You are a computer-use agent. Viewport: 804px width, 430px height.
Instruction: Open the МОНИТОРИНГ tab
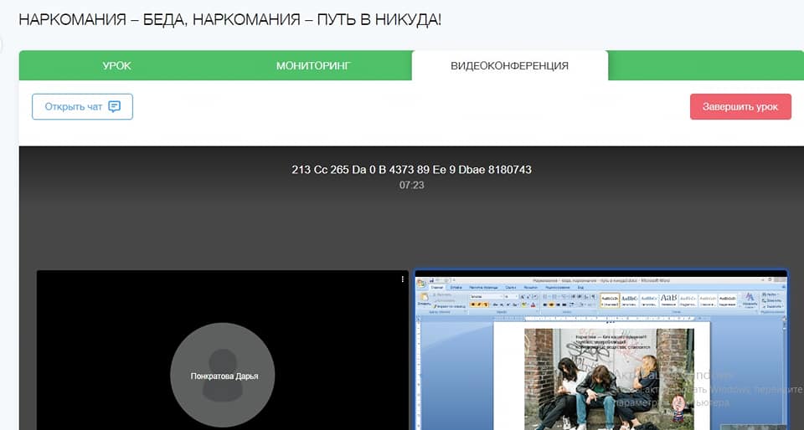click(313, 66)
